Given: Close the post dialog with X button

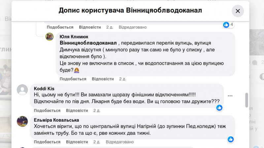Looking at the screenshot, I should pyautogui.click(x=238, y=11).
